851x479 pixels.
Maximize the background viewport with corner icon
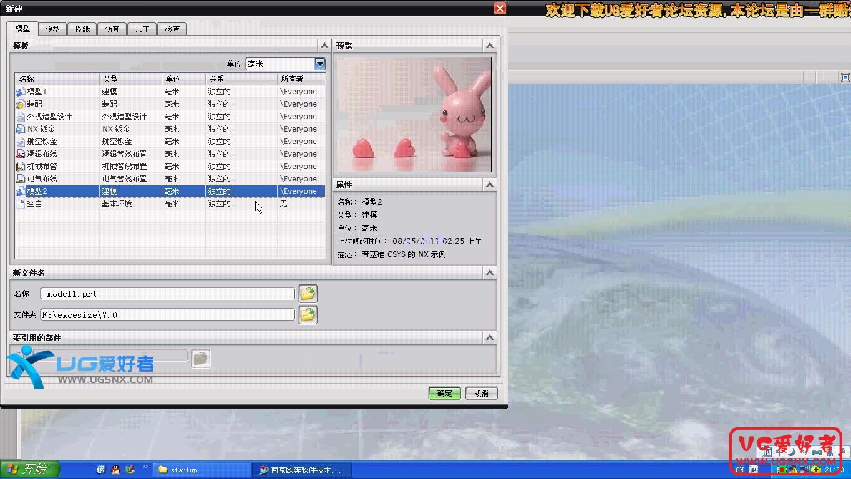click(x=845, y=77)
